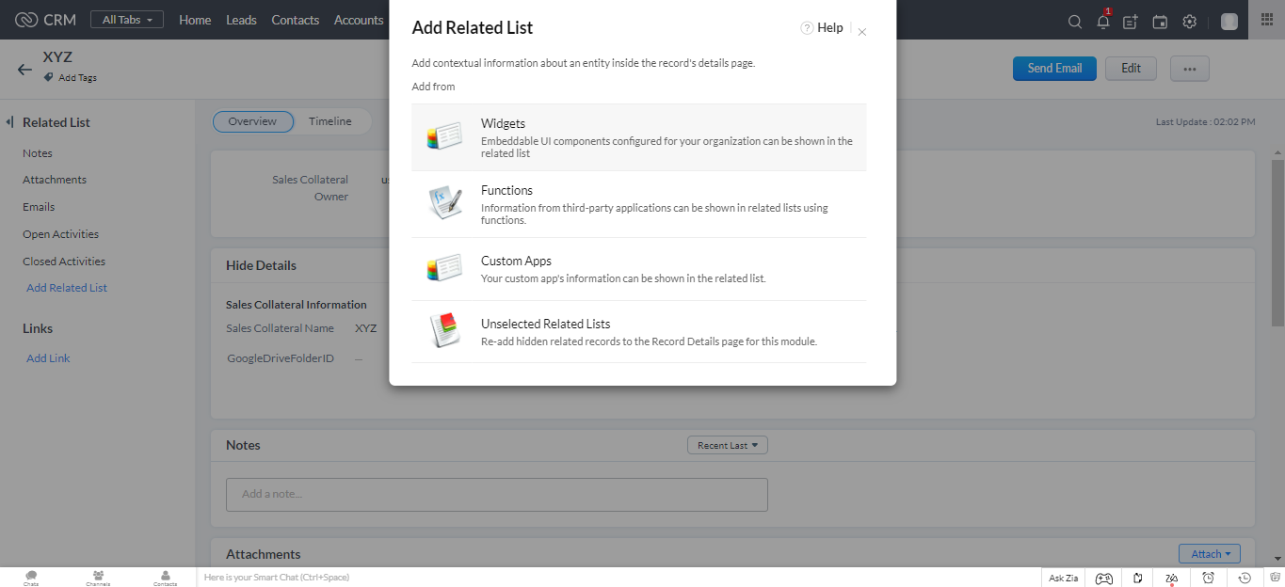This screenshot has height=587, width=1285.
Task: Open the Help link in the dialog
Action: 822,28
